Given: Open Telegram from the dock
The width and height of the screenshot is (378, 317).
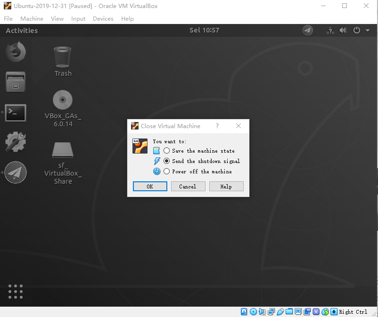Looking at the screenshot, I should [16, 172].
